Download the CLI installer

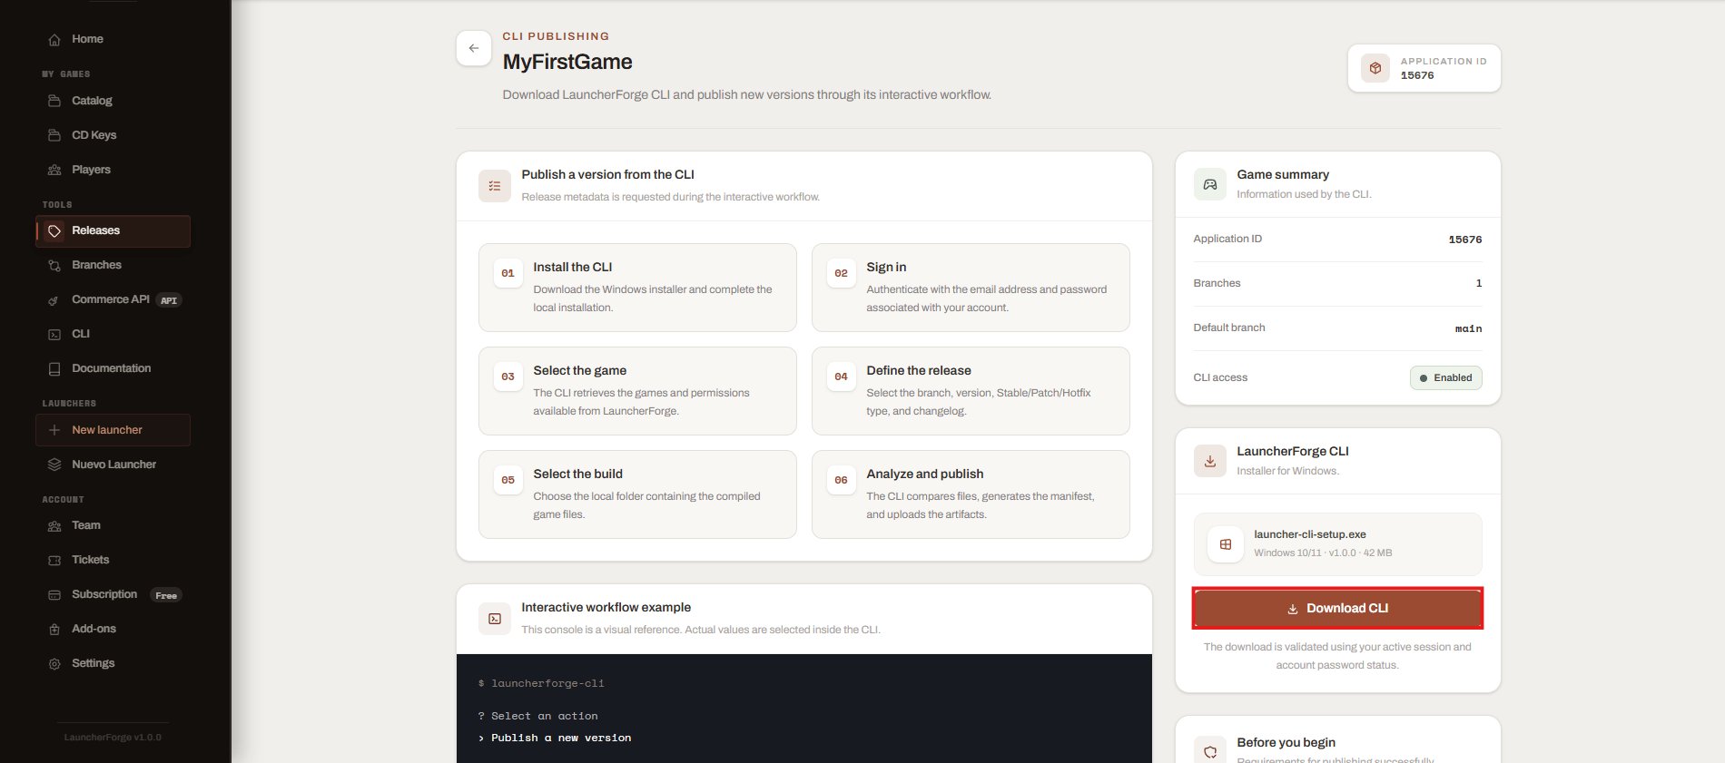coord(1337,609)
